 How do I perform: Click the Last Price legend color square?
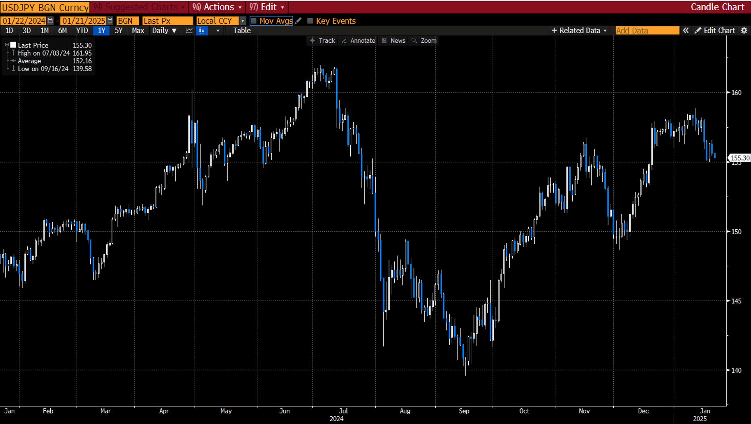(13, 45)
